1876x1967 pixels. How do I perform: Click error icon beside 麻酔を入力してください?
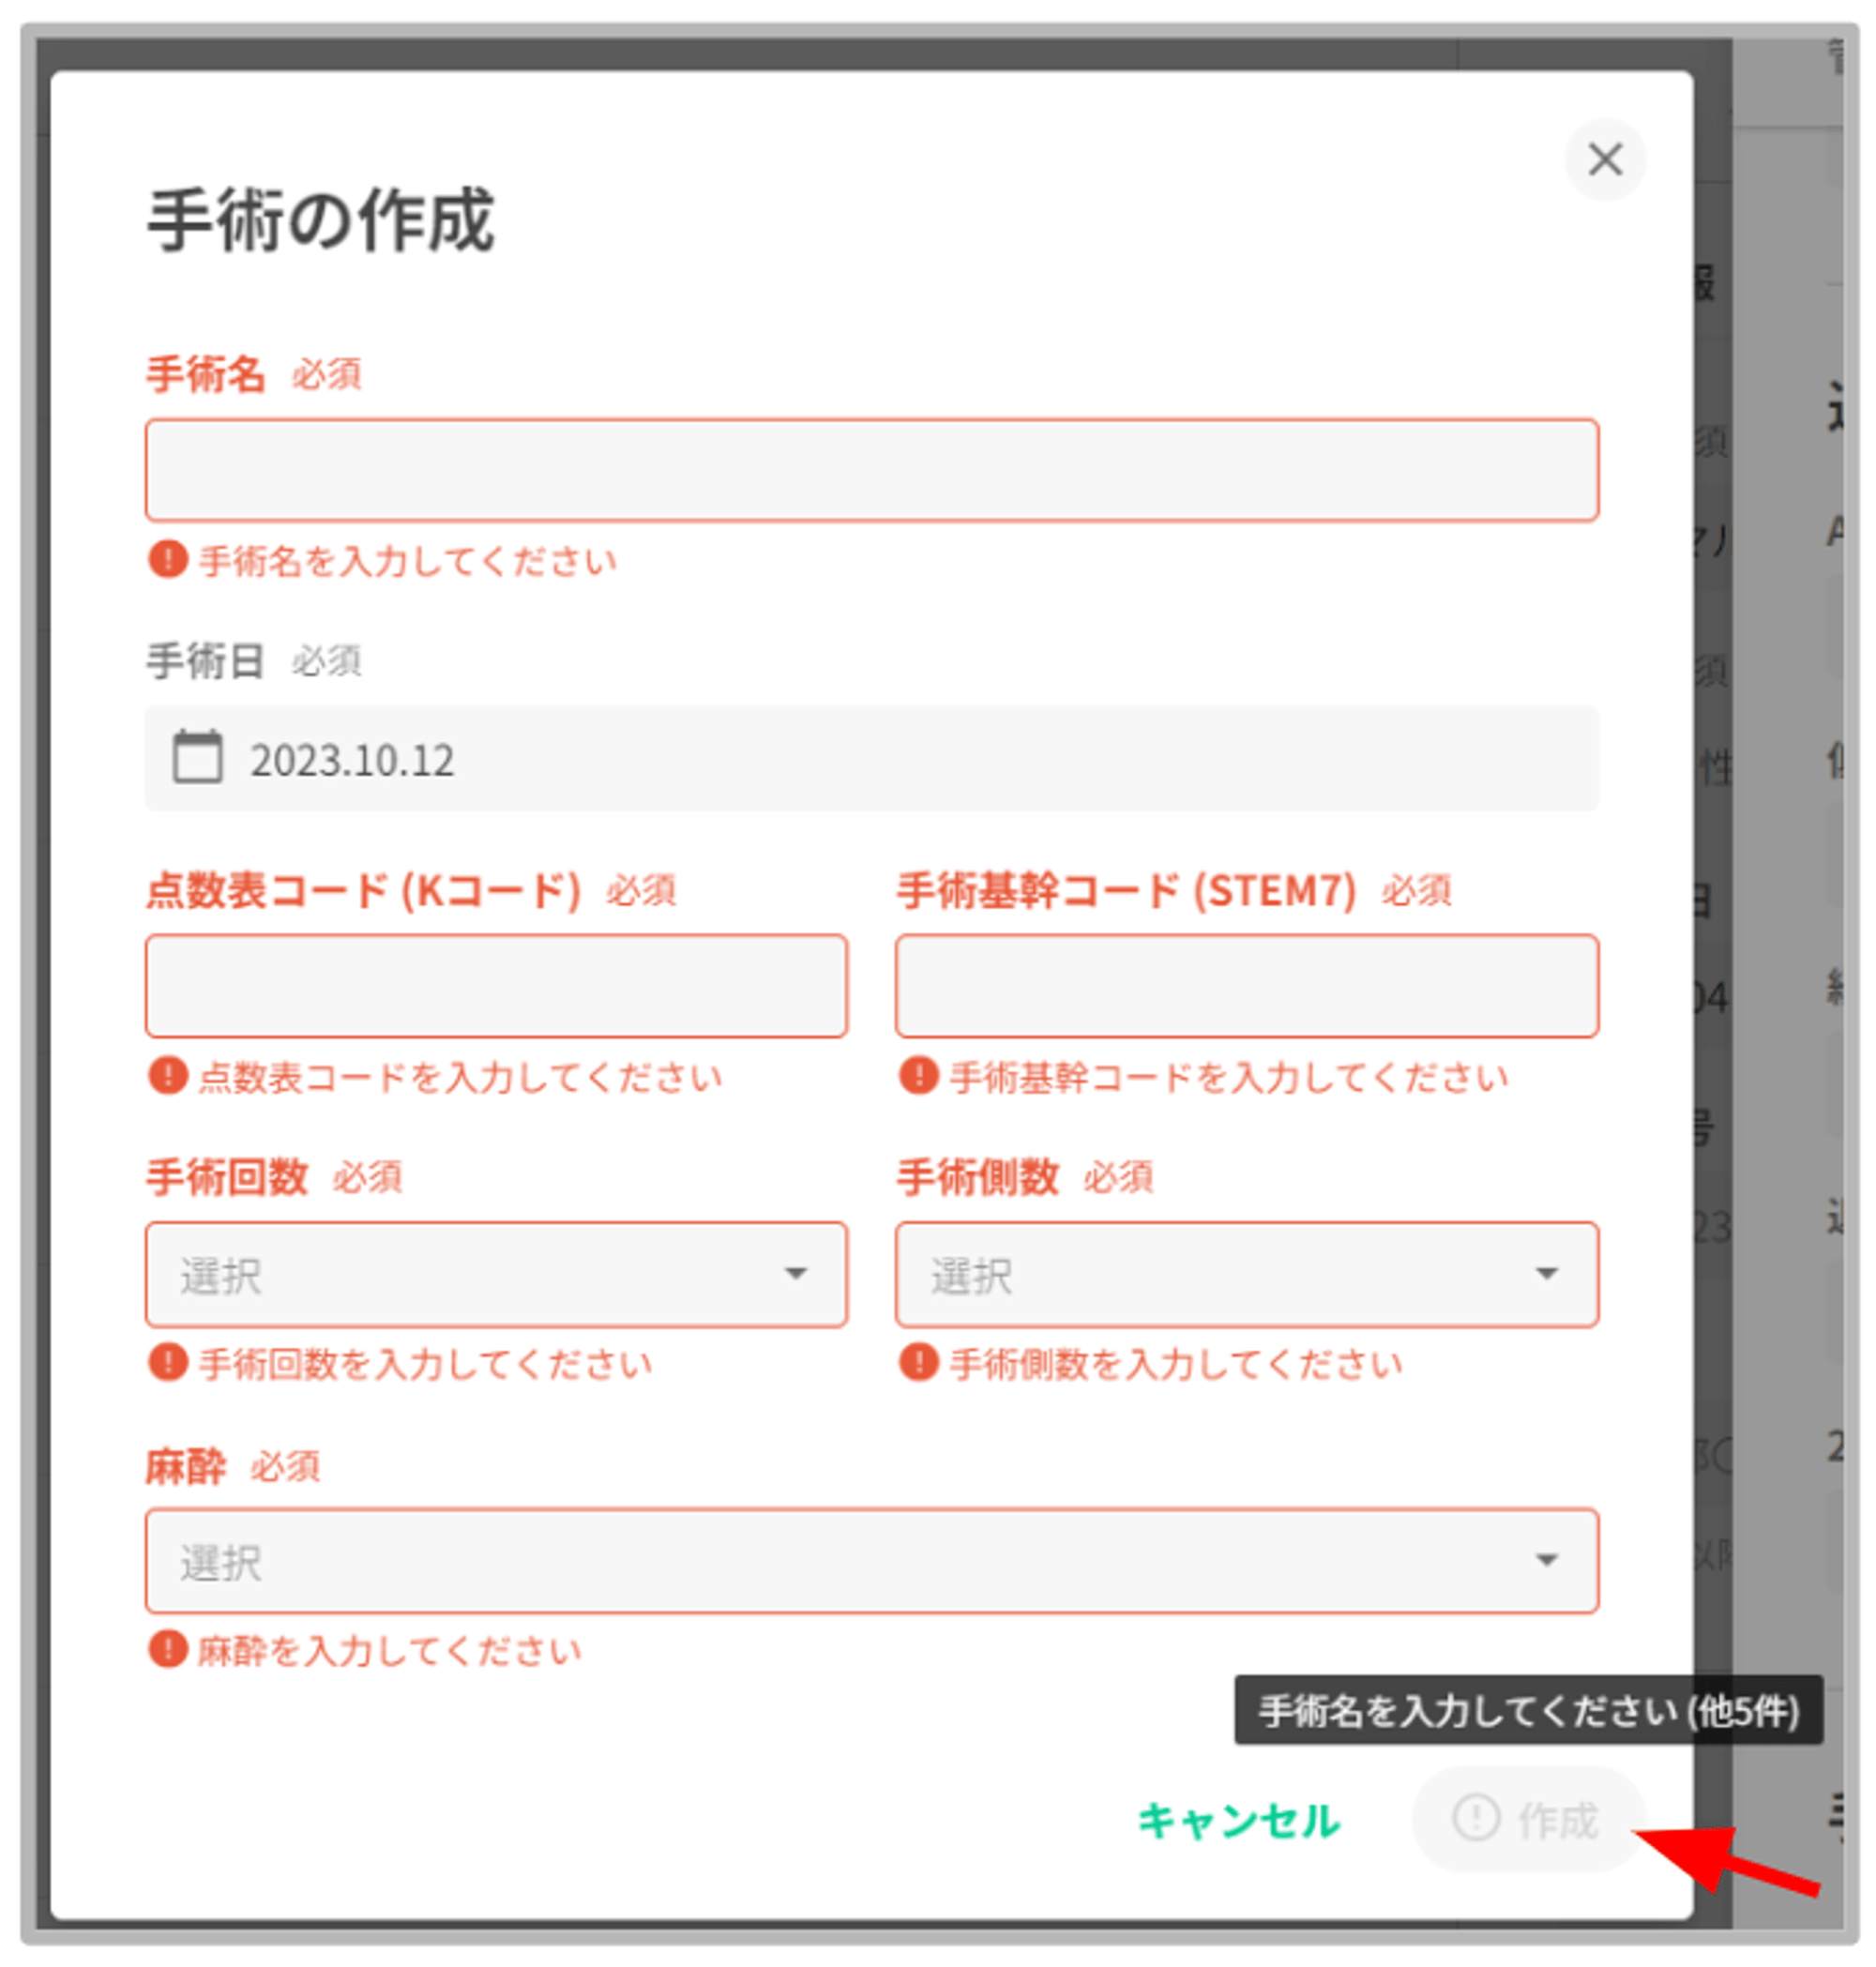(x=167, y=1649)
